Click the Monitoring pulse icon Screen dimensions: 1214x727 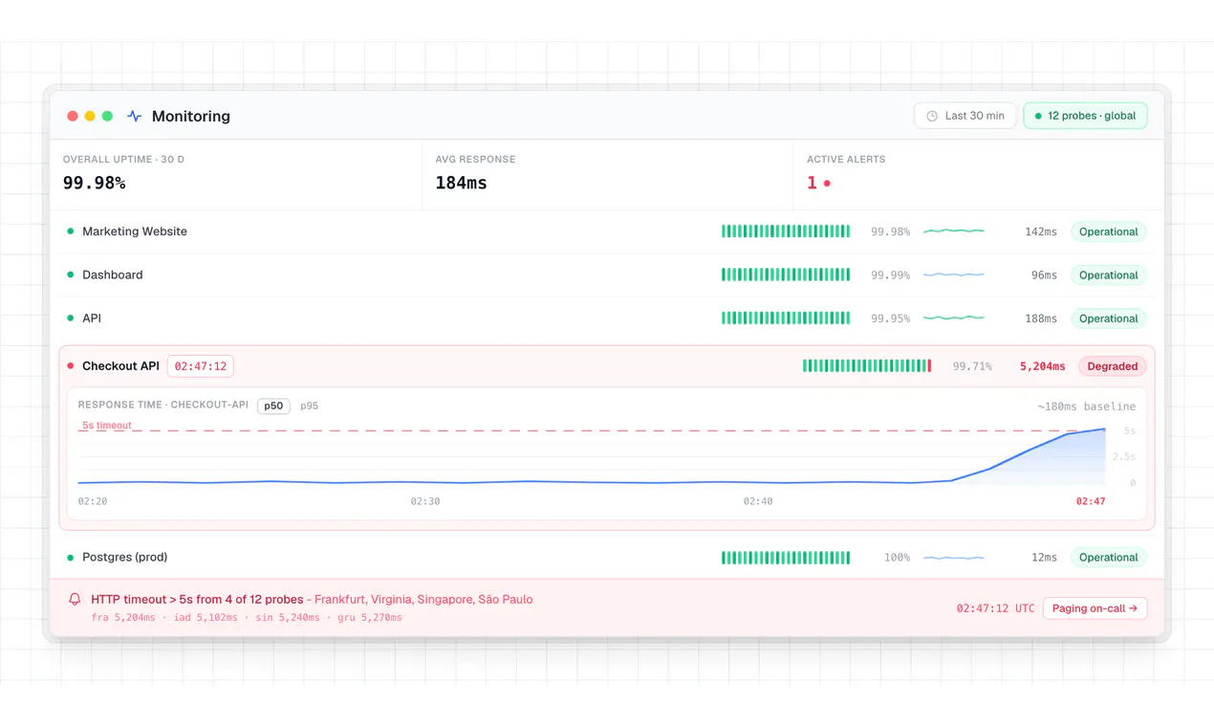[135, 116]
